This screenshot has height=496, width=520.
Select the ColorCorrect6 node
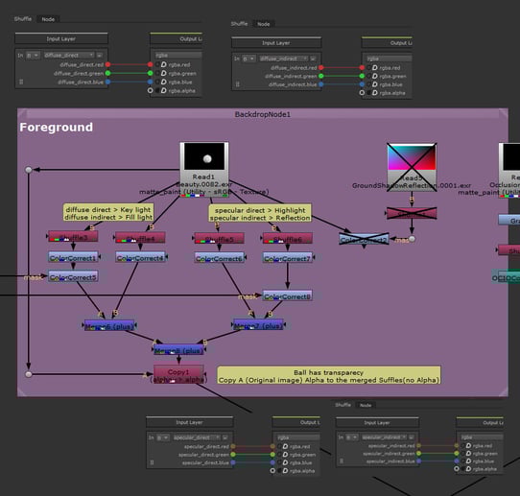pyautogui.click(x=219, y=258)
